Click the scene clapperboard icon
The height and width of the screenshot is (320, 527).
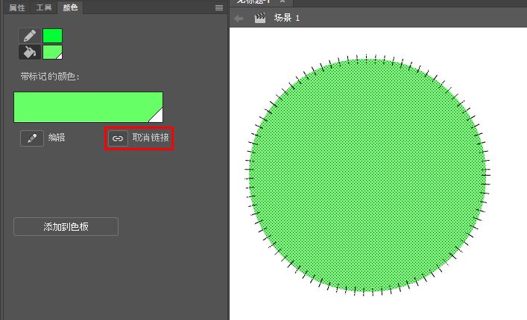(260, 18)
